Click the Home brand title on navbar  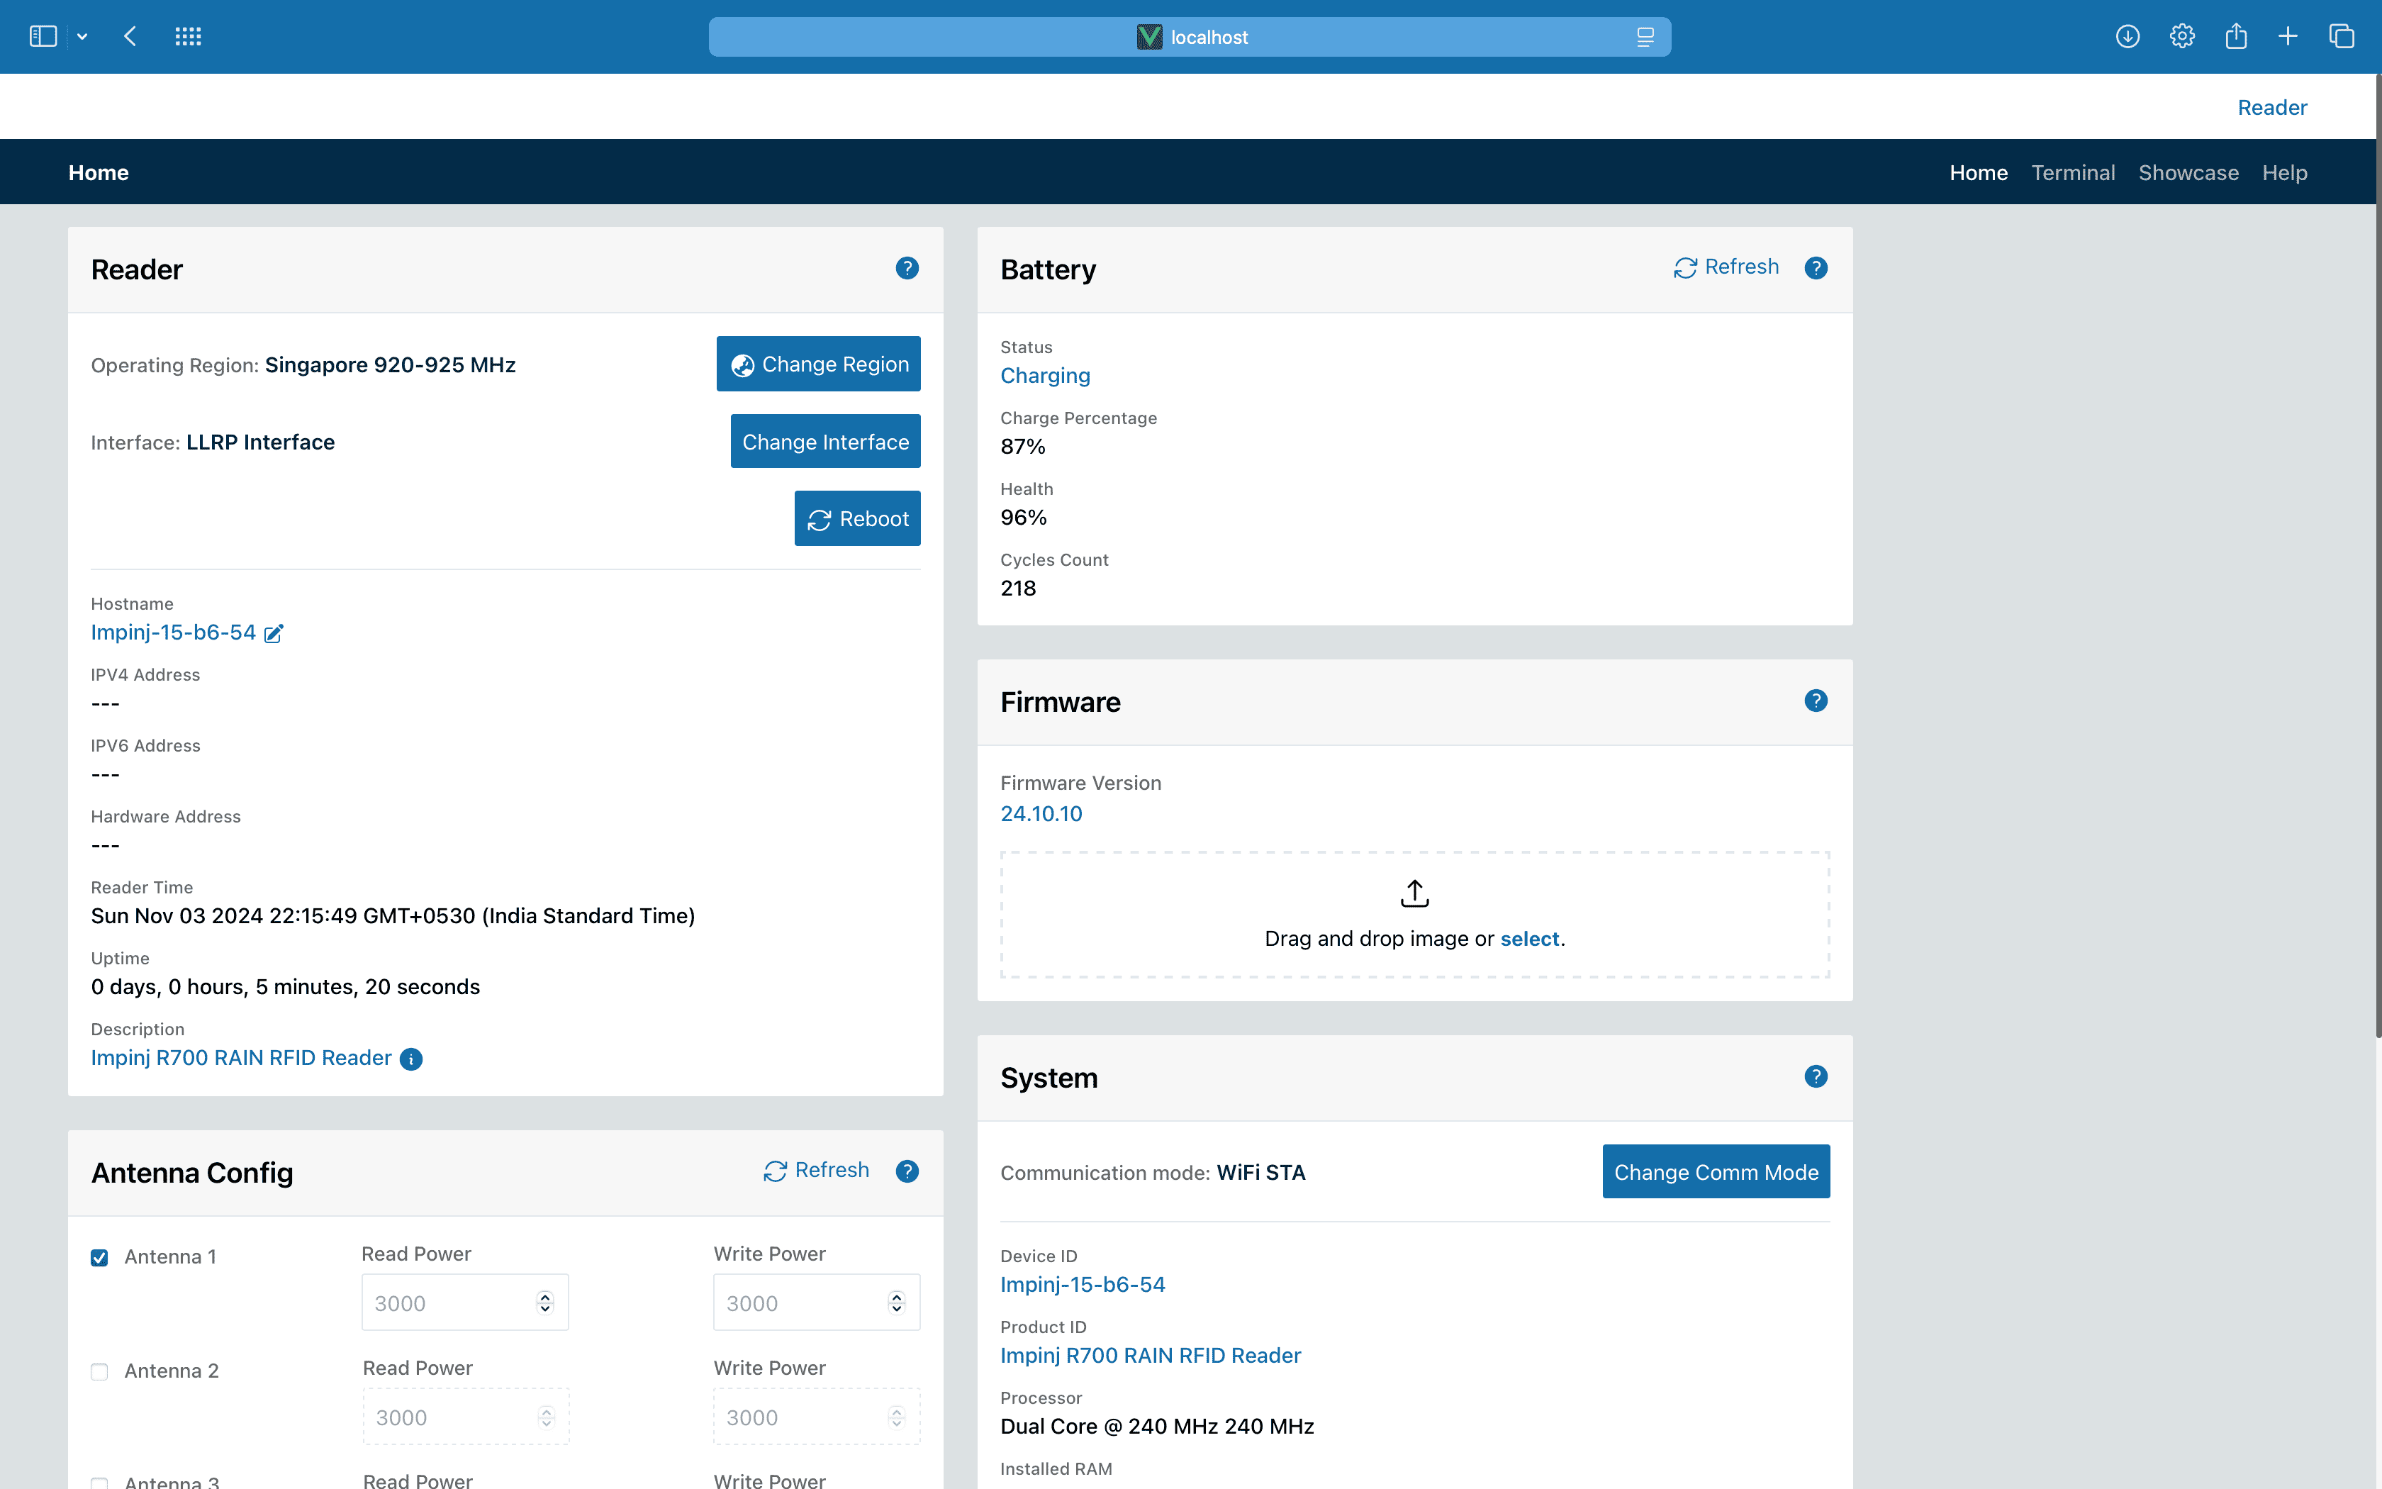click(99, 172)
